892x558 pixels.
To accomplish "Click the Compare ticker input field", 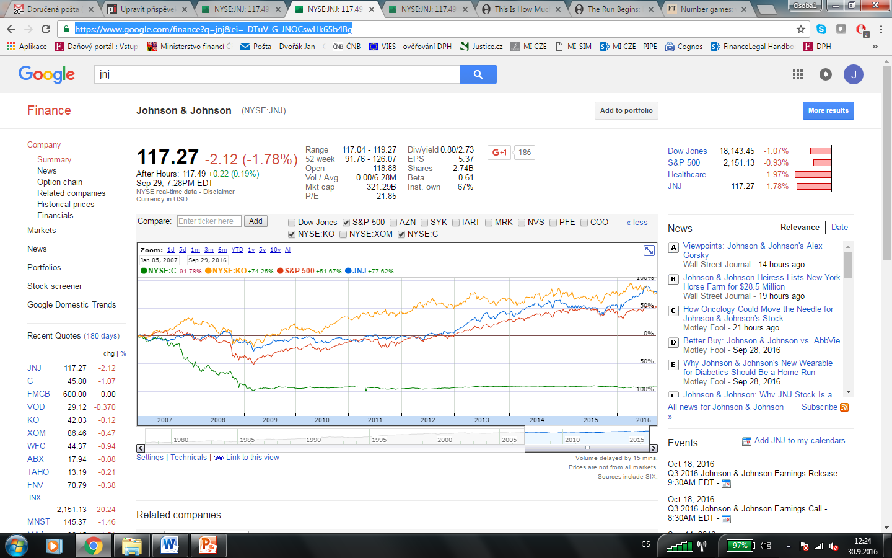I will (209, 221).
